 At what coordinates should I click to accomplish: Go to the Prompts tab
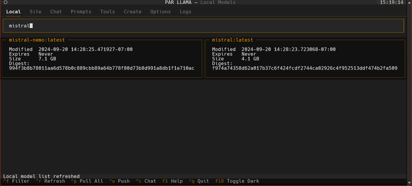[81, 11]
